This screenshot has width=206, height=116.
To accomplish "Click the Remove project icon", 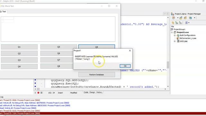I will coord(185,18).
